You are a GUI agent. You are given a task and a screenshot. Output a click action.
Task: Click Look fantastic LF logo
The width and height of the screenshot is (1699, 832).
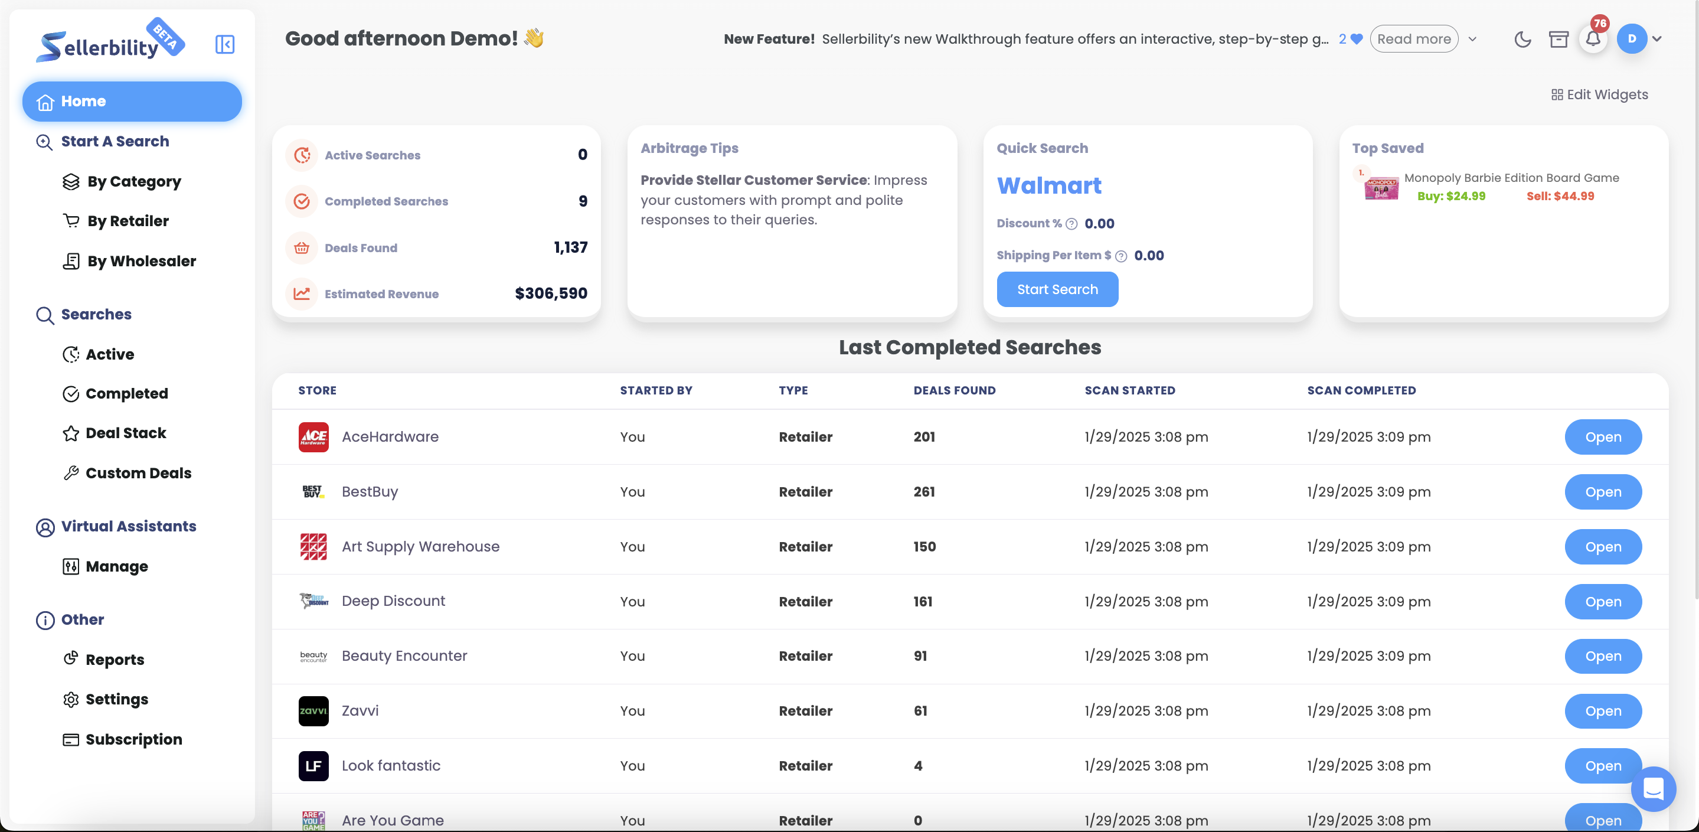click(313, 765)
